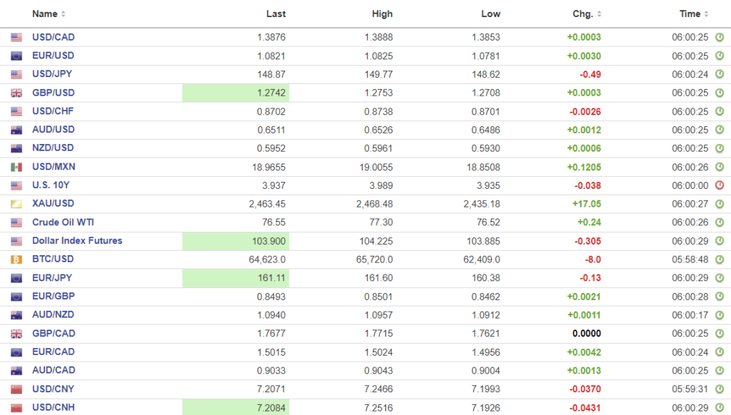Click the High column header
This screenshot has width=731, height=415.
pos(382,14)
